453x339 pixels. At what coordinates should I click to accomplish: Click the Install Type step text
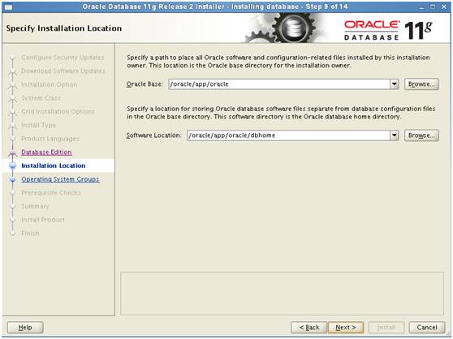[x=38, y=125]
